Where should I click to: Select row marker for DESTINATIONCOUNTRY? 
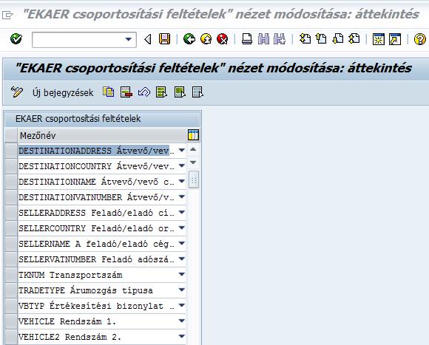click(x=11, y=166)
